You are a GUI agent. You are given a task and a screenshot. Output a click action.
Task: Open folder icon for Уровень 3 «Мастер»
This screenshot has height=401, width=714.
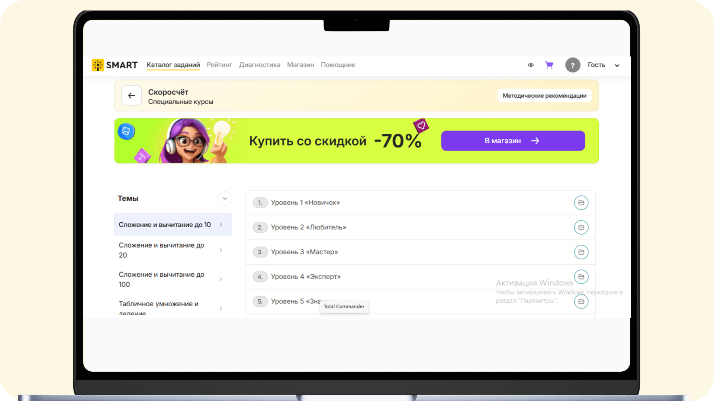click(x=581, y=252)
